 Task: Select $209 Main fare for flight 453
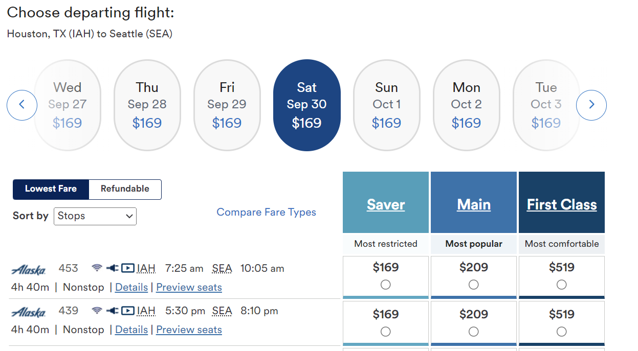point(474,285)
